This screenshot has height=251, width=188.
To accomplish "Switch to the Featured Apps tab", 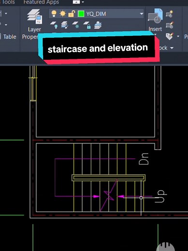I will coord(41,2).
